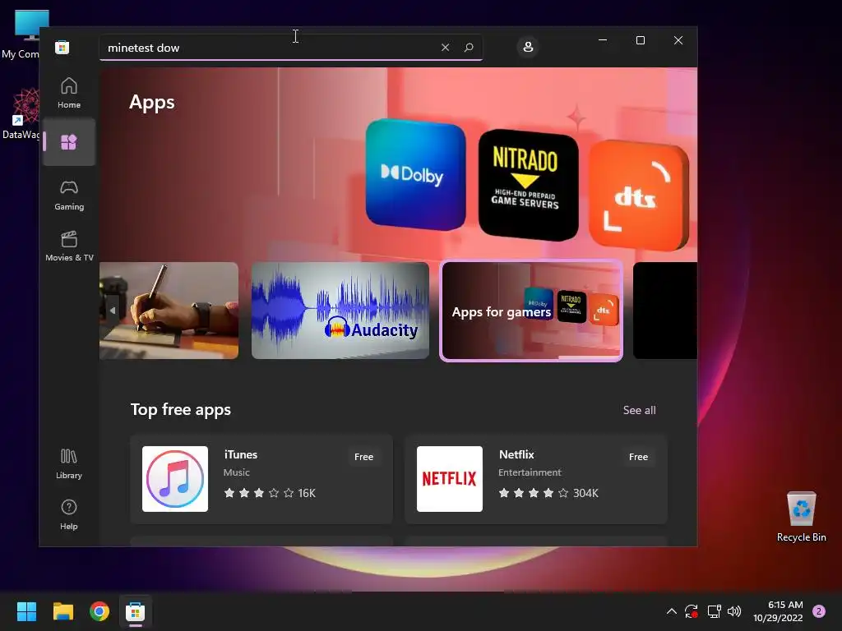Select the Apps sidebar icon
Viewport: 842px width, 631px height.
point(69,142)
